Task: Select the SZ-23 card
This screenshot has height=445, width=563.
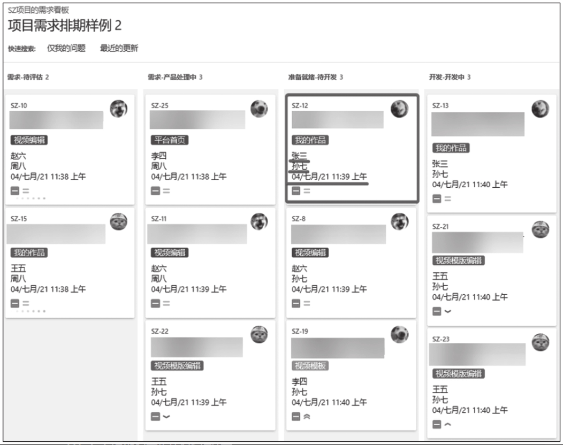Action: (x=491, y=383)
